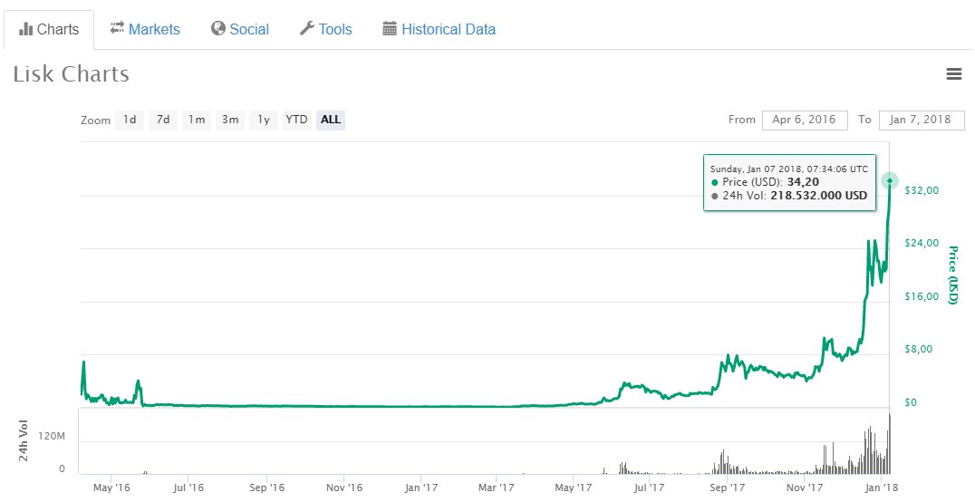Click the Jul '17 date label
The image size is (975, 502).
pos(649,488)
